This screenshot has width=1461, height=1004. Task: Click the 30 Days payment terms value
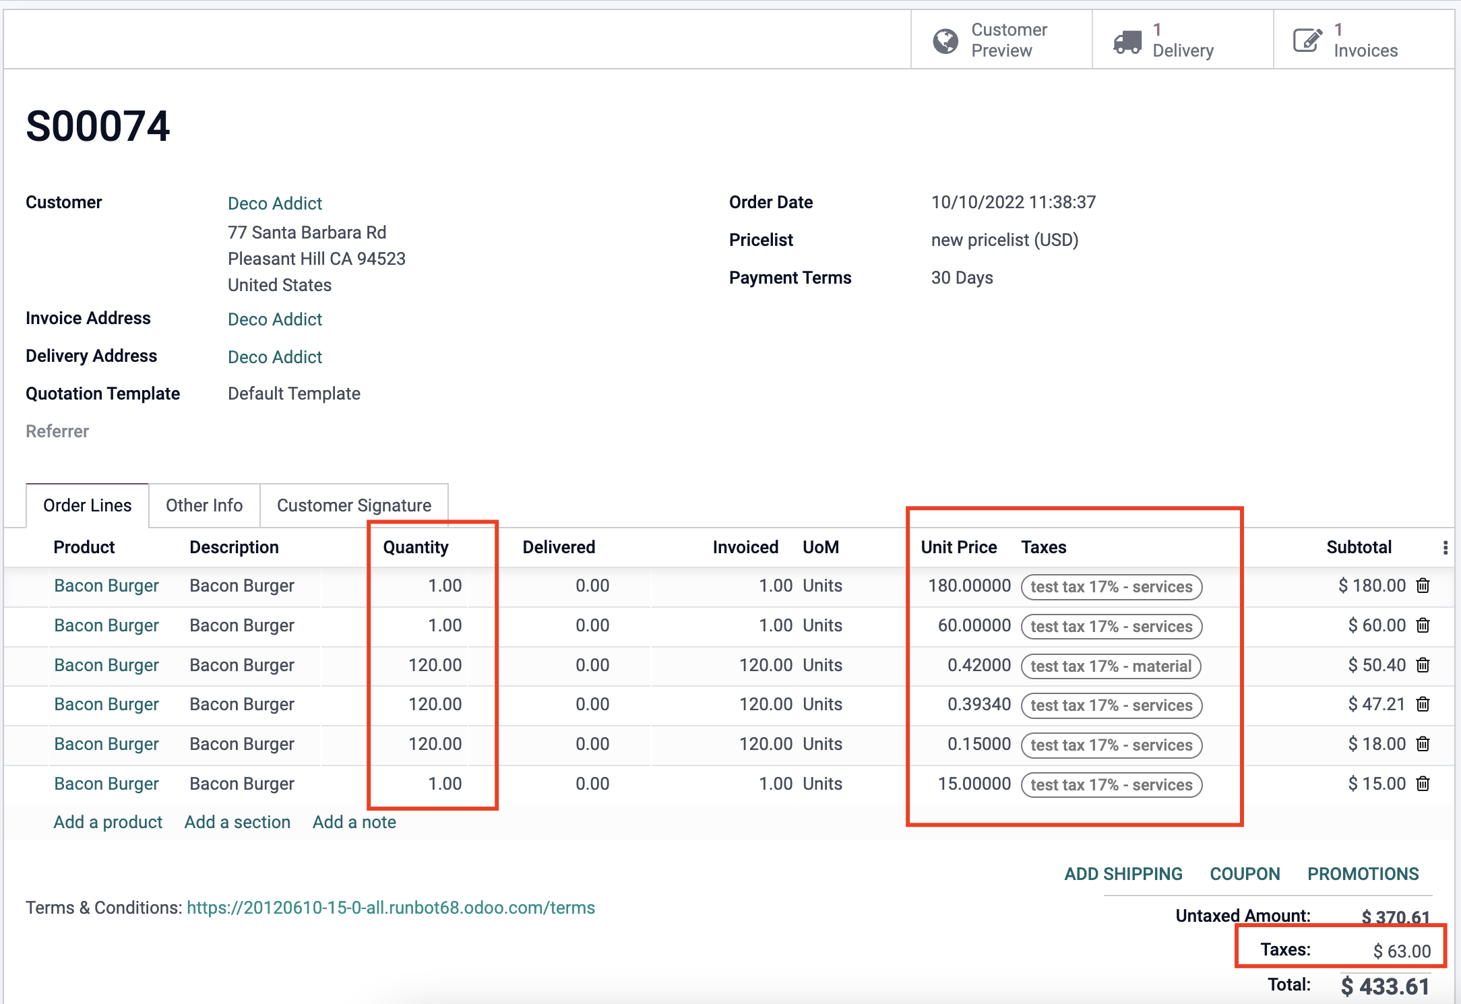tap(962, 278)
